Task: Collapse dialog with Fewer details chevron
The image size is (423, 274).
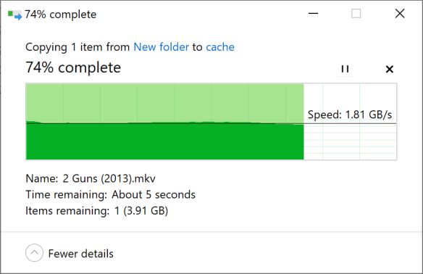Action: (34, 253)
